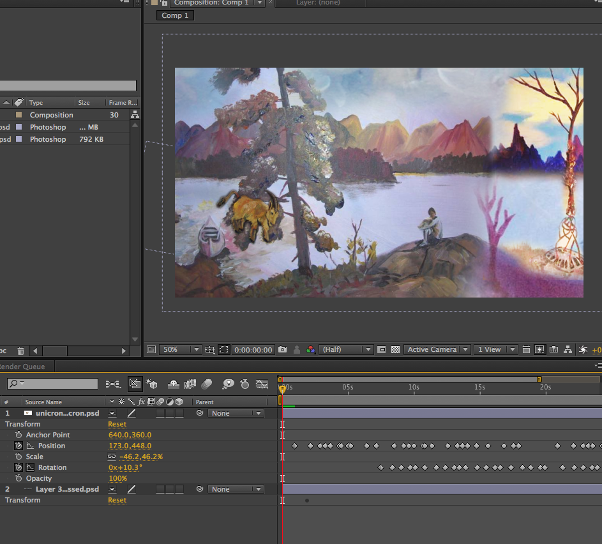
Task: Toggle the Scale constrain proportions link
Action: pos(112,457)
